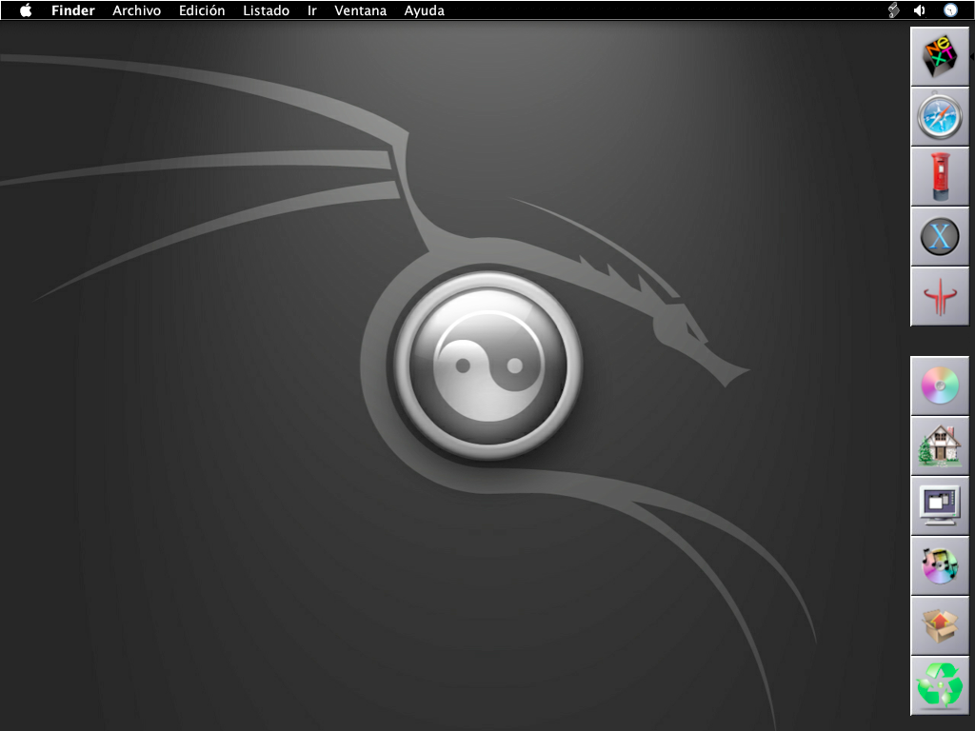Viewport: 975px width, 731px height.
Task: Open the cardboard box package icon
Action: click(x=940, y=625)
